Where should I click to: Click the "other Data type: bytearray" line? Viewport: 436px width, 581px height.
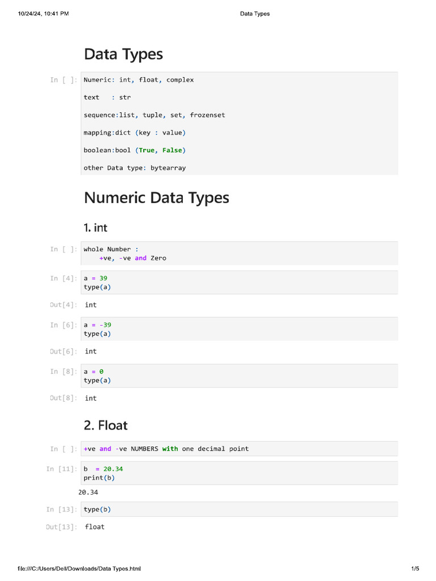(135, 168)
